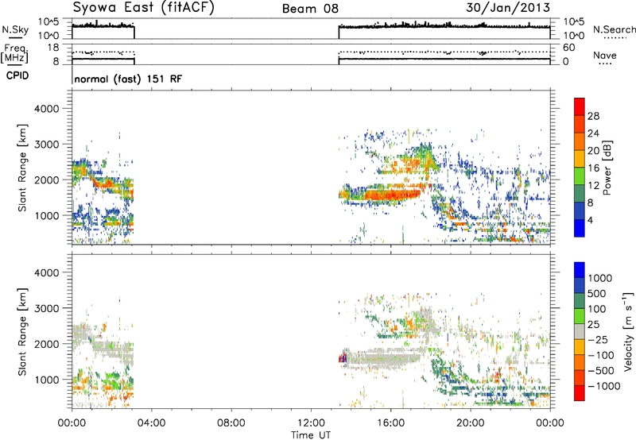Click the gray segment of the velocity color bar

coord(580,331)
